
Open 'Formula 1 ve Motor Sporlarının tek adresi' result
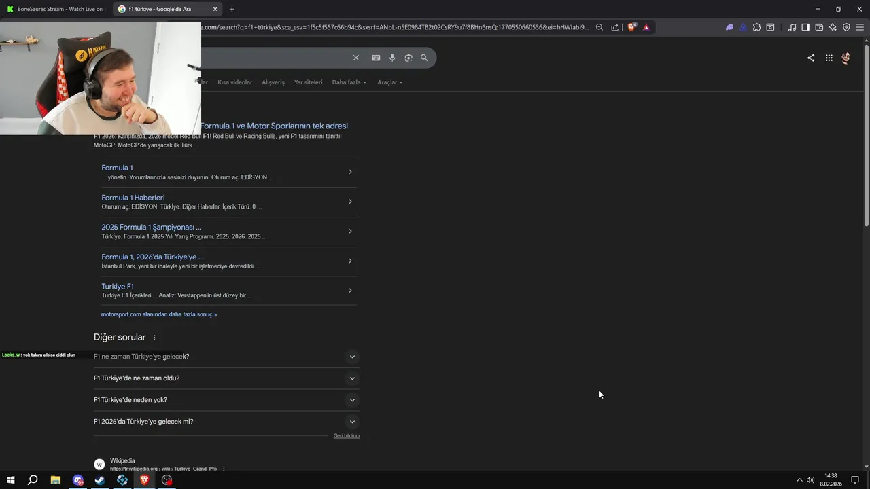pyautogui.click(x=274, y=126)
